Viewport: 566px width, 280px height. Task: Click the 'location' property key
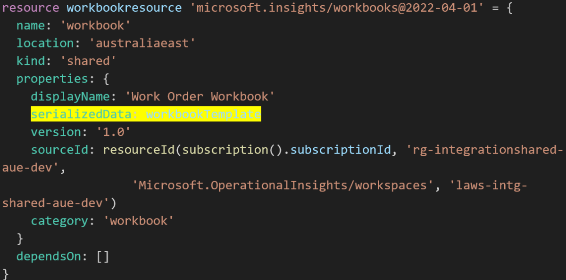click(x=45, y=43)
